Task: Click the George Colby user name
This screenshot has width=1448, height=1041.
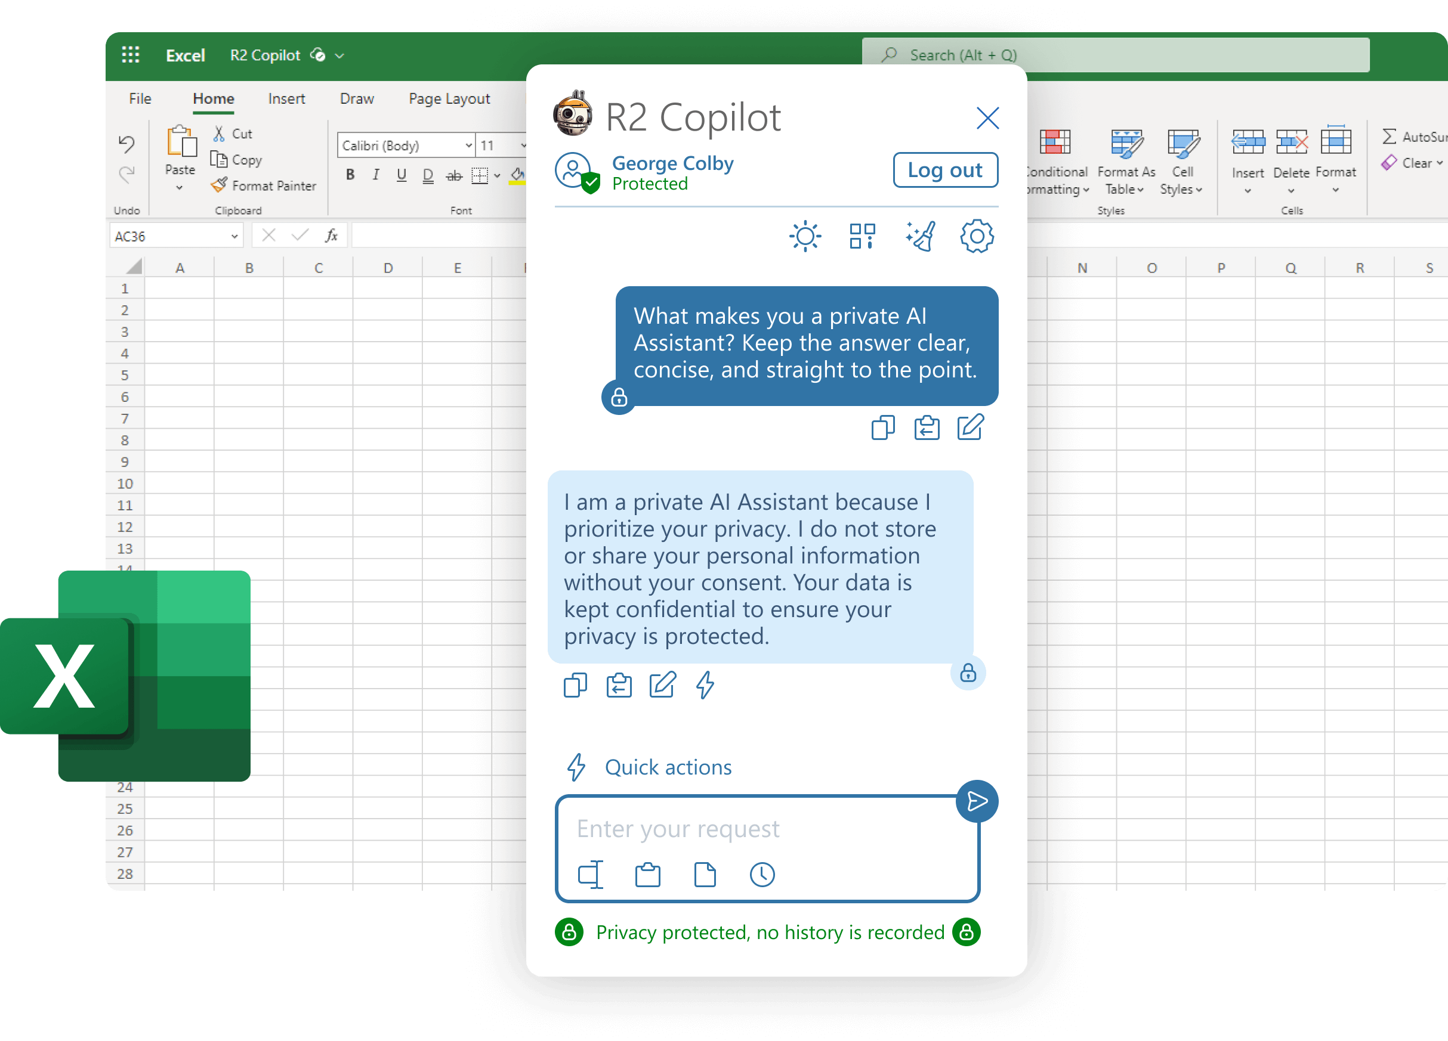Action: (672, 163)
